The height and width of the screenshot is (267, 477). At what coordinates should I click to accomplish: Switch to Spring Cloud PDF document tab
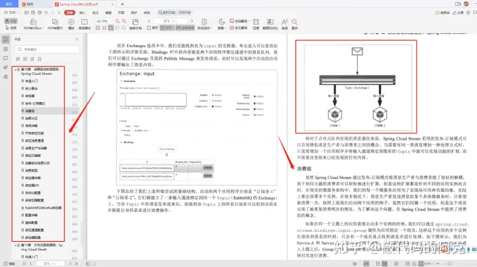pyautogui.click(x=83, y=4)
